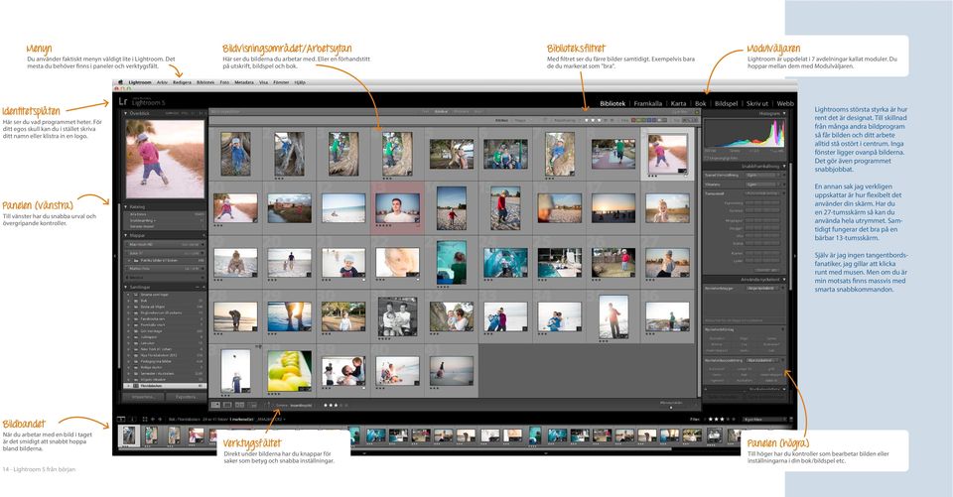Select the Painter spray can tool
Image resolution: width=953 pixels, height=497 pixels.
[267, 405]
